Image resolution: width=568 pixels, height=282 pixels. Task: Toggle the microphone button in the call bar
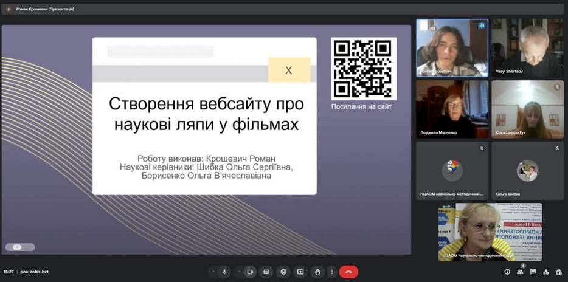point(224,272)
